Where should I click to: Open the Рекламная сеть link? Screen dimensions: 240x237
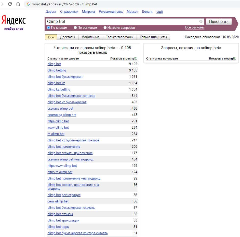point(111,12)
